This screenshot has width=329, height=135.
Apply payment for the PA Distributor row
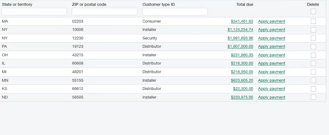pos(271,46)
